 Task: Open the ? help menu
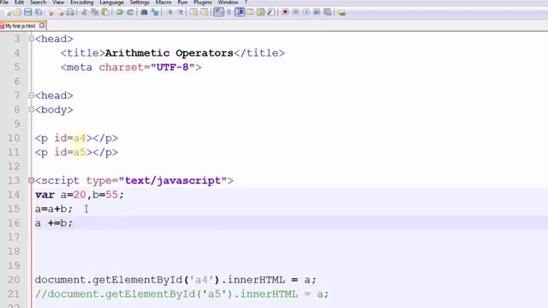pyautogui.click(x=246, y=3)
